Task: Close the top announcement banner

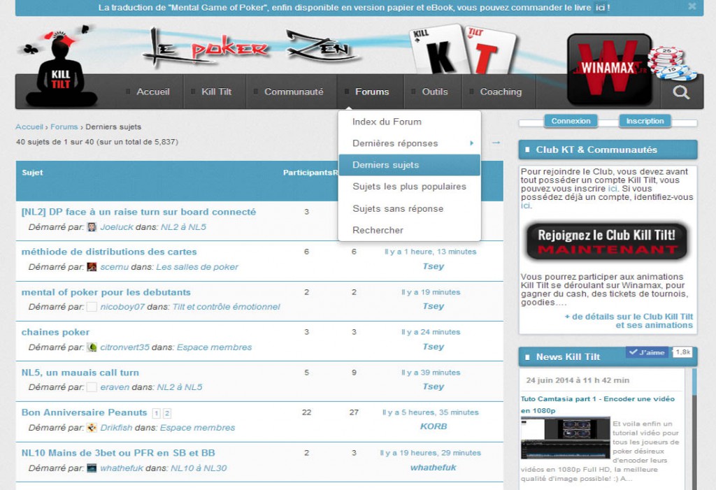Action: [x=692, y=6]
